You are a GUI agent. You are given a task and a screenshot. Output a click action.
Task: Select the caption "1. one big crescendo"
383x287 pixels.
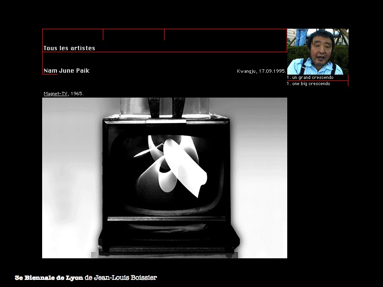pyautogui.click(x=308, y=84)
